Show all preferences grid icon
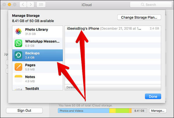This screenshot has height=118, width=174. tap(41, 5)
